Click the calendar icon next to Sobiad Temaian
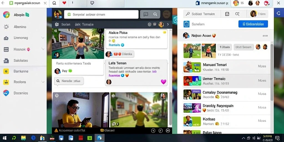This screenshot has width=284, height=142. tap(227, 14)
